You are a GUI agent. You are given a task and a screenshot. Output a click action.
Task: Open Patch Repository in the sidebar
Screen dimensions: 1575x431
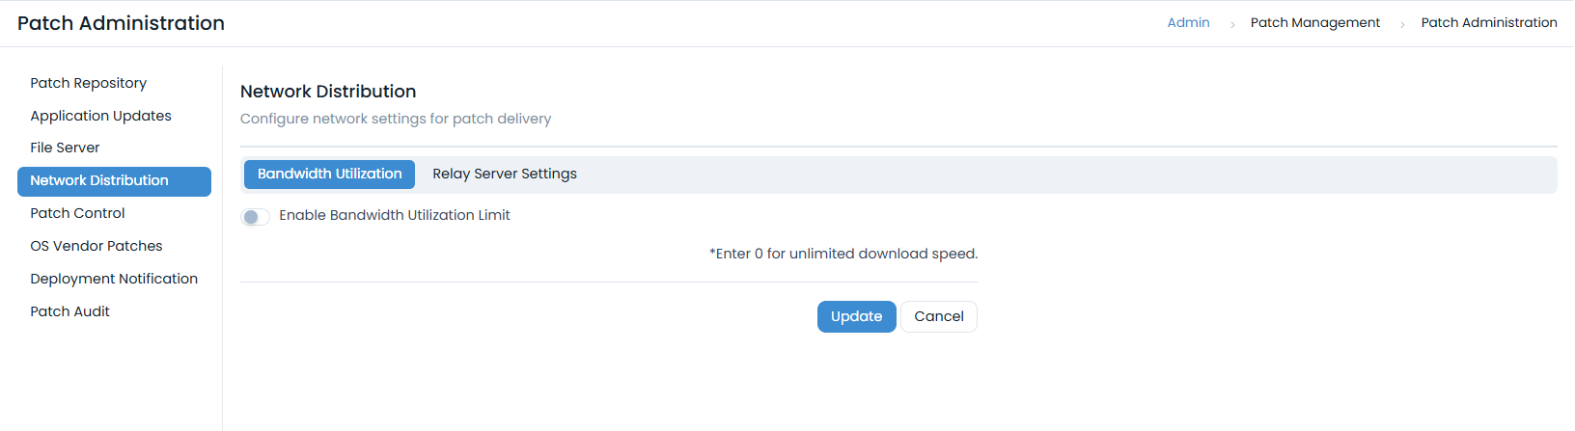click(88, 83)
